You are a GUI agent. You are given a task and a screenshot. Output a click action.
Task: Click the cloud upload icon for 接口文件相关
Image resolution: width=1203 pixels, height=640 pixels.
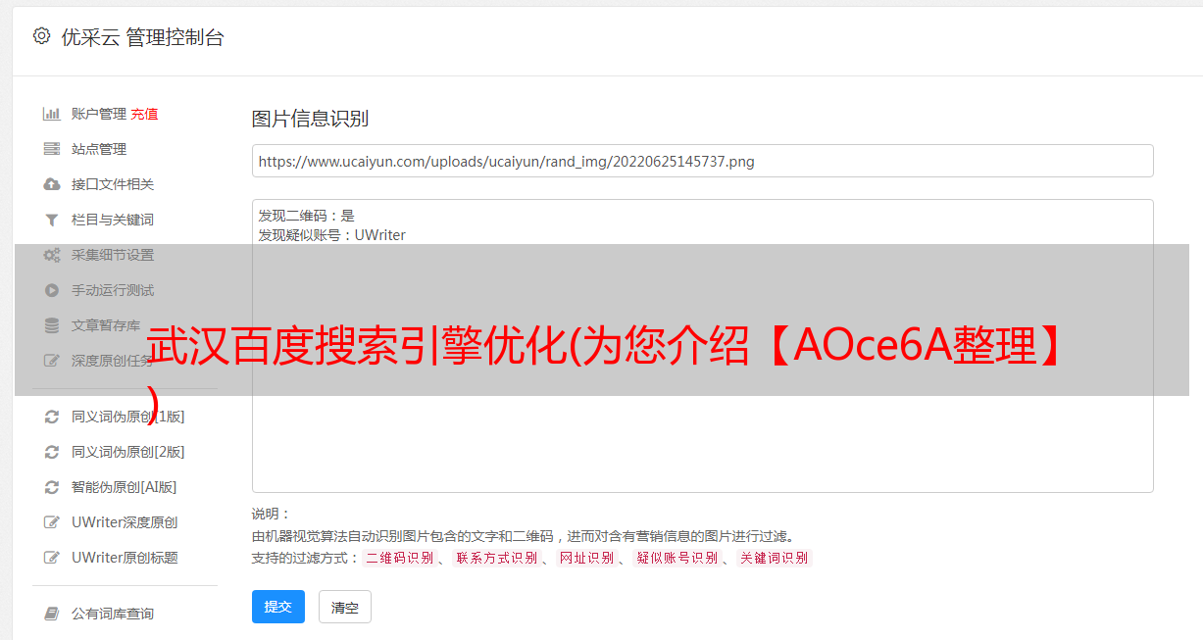pos(52,184)
